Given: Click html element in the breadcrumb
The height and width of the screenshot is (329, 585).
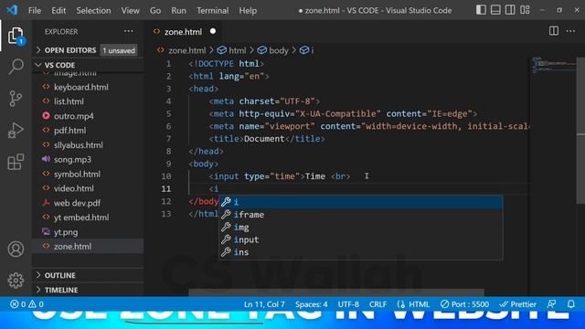Looking at the screenshot, I should [238, 50].
